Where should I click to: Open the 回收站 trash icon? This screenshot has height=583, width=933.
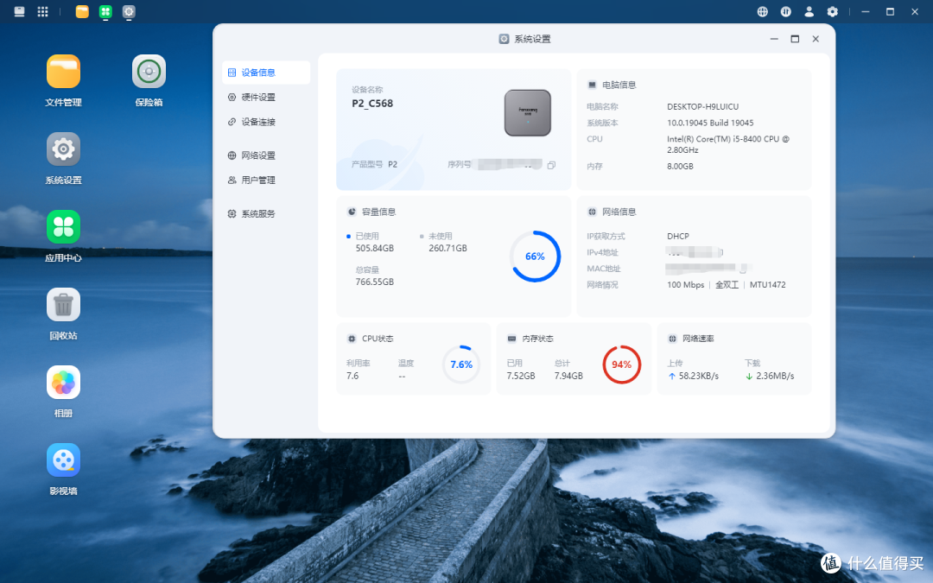63,305
